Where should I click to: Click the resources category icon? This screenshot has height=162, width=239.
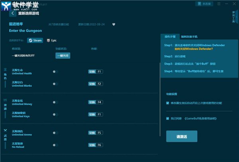coord(5,100)
